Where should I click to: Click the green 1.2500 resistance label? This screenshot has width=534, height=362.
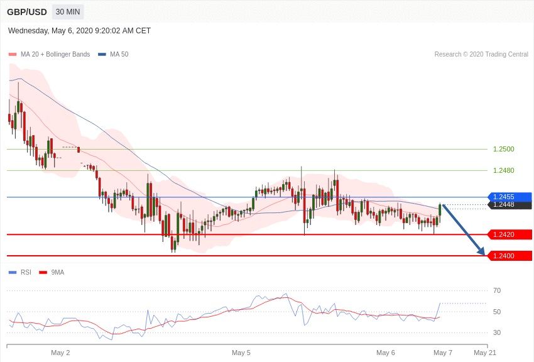pos(503,150)
